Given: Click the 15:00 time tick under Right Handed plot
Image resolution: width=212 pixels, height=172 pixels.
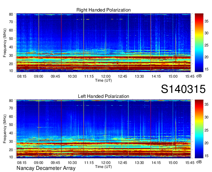Looking at the screenshot, I should (x=173, y=76).
